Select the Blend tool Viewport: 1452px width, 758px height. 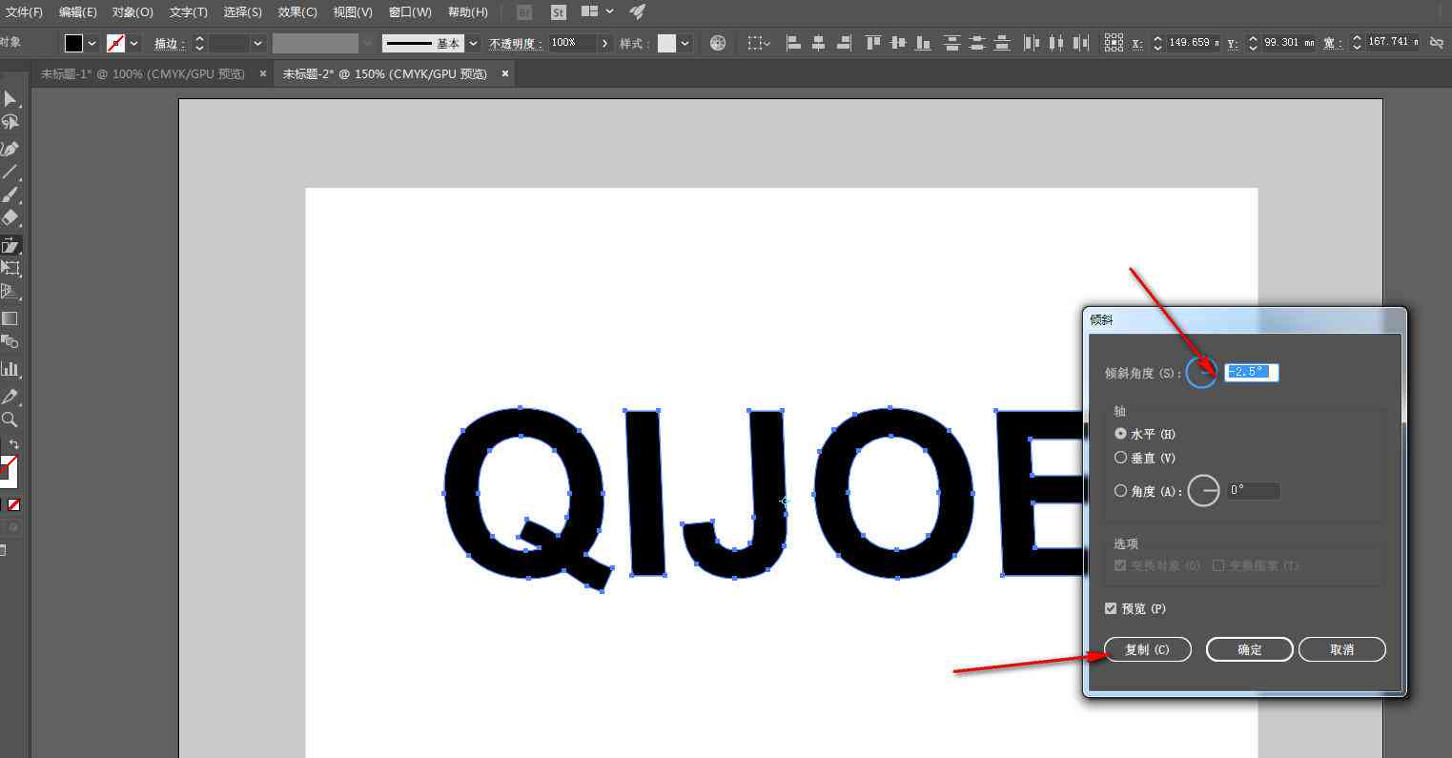[x=10, y=341]
